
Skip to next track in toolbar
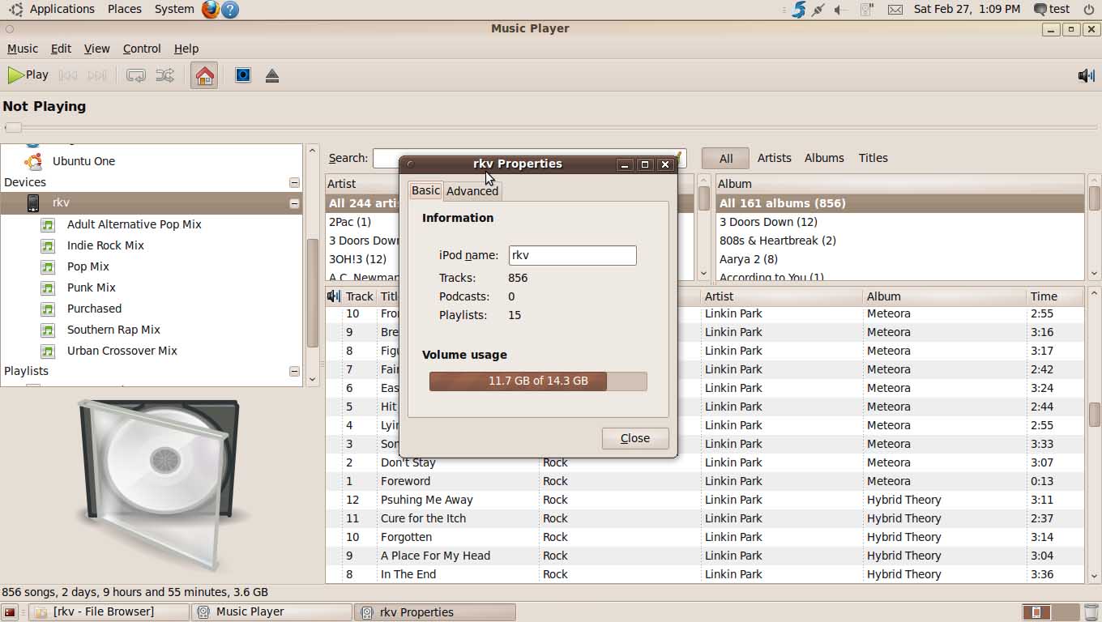pyautogui.click(x=97, y=75)
